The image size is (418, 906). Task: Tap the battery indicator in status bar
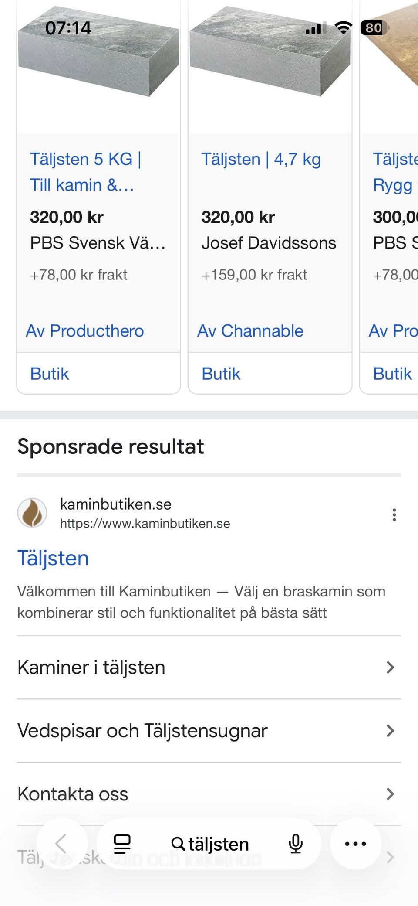click(374, 28)
